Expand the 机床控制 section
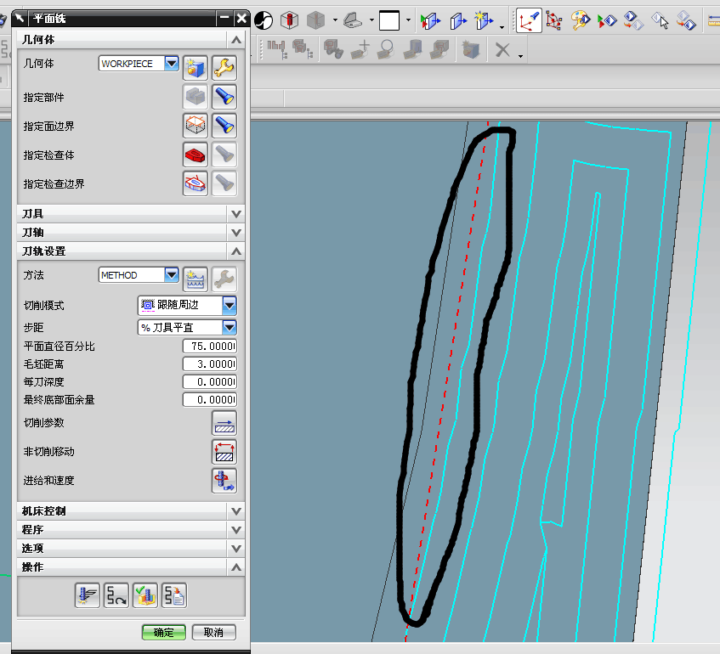The height and width of the screenshot is (654, 720). [236, 510]
